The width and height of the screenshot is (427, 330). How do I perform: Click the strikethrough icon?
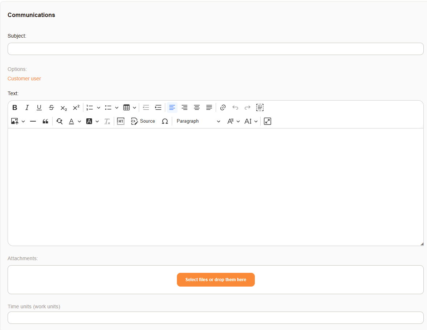pos(51,107)
